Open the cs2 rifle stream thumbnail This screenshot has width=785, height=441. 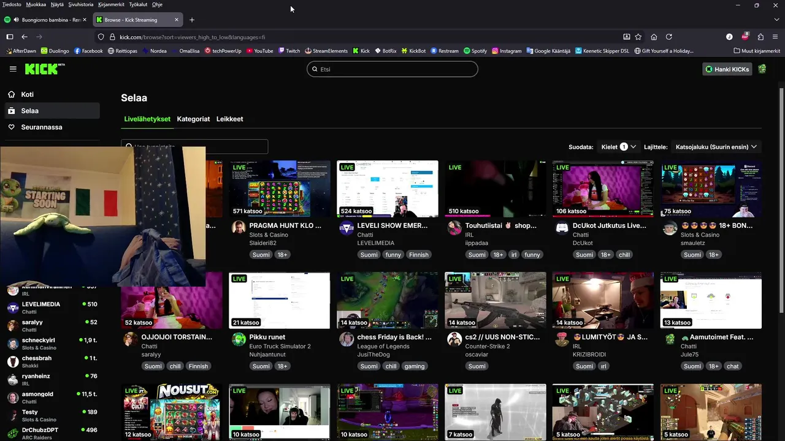coord(496,300)
